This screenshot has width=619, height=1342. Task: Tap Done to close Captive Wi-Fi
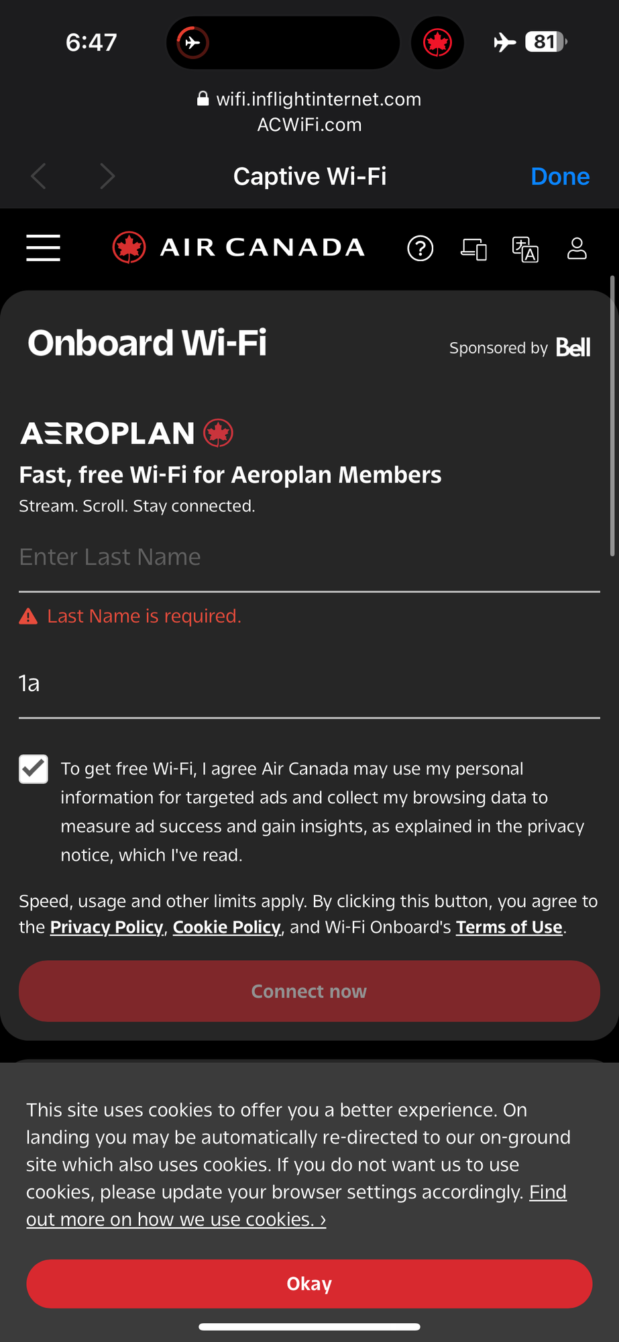560,176
